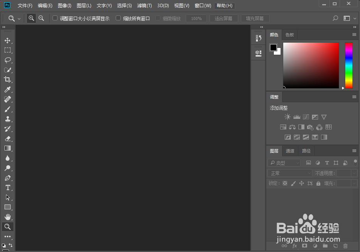Select the Hand tool

tap(8, 217)
